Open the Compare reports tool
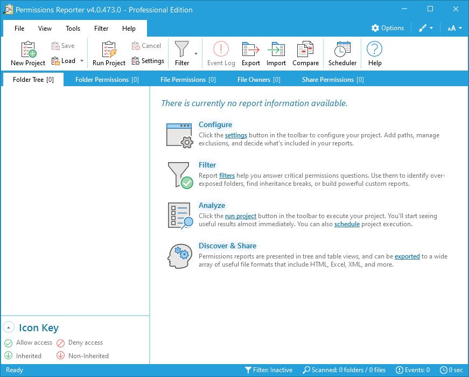 click(305, 50)
